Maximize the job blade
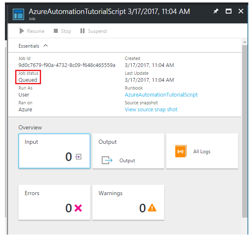This screenshot has height=237, width=252. coord(228,11)
